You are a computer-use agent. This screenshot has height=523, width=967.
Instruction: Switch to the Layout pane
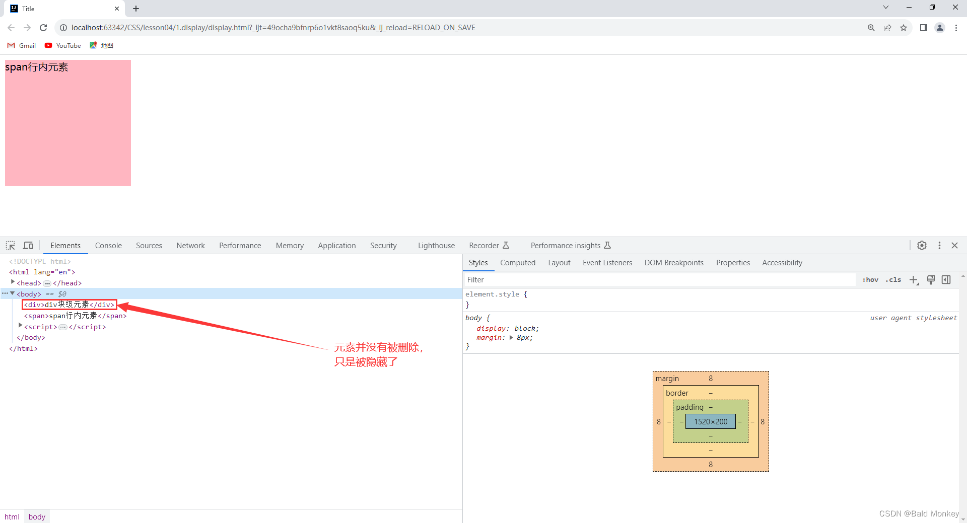pyautogui.click(x=559, y=262)
